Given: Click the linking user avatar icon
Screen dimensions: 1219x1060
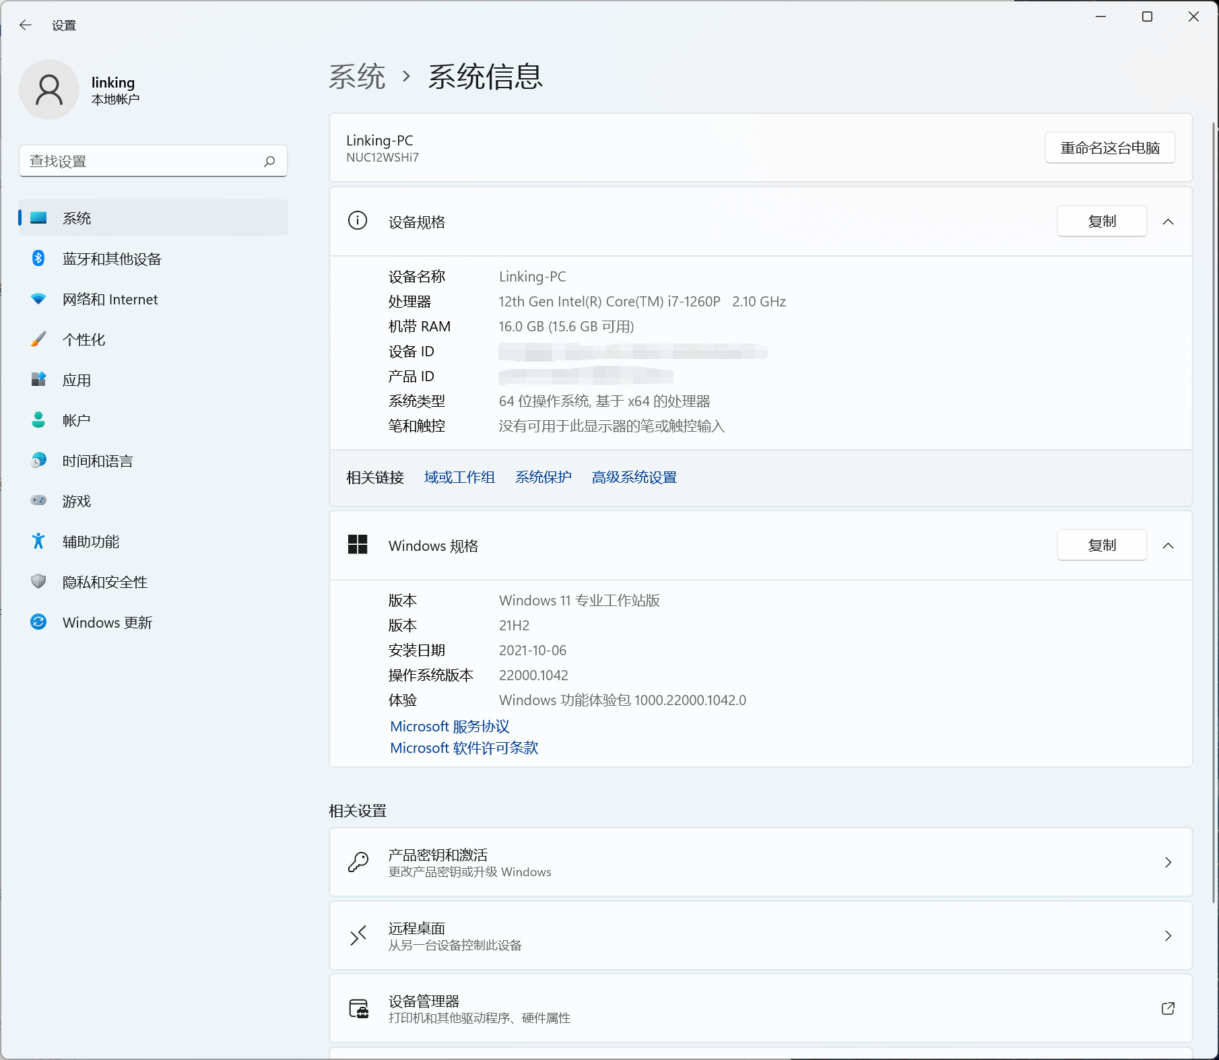Looking at the screenshot, I should [49, 90].
